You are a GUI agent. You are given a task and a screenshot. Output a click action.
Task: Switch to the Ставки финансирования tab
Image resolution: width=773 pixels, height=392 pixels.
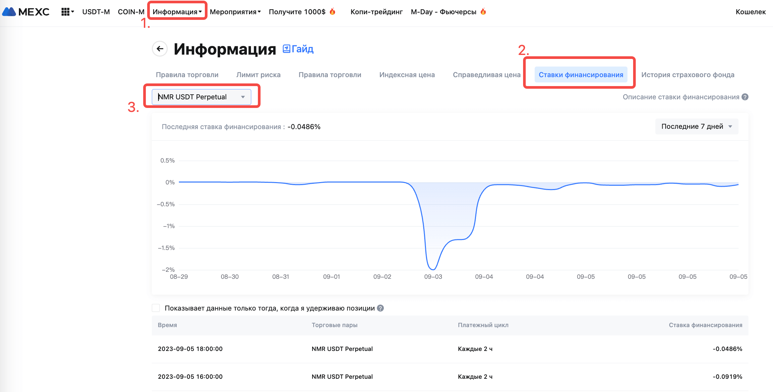pos(581,75)
